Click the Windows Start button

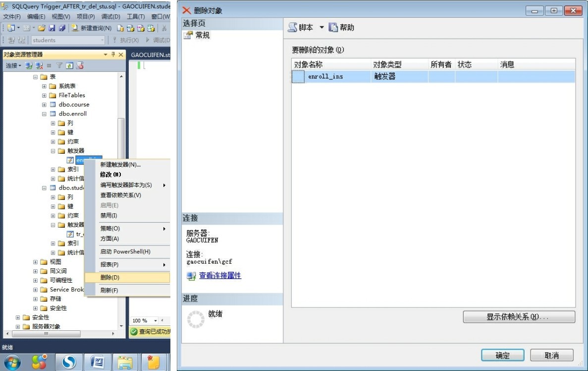point(12,363)
